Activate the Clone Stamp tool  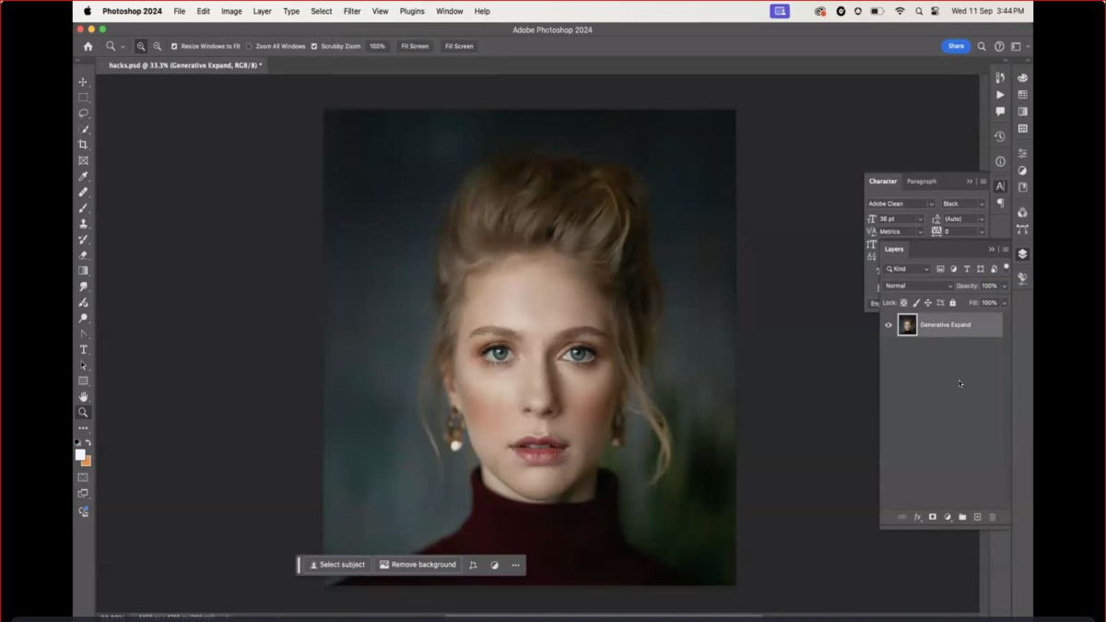(x=83, y=224)
